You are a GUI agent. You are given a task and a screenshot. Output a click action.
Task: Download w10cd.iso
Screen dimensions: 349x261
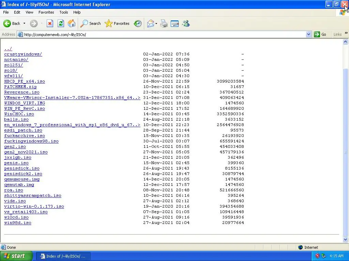16,217
